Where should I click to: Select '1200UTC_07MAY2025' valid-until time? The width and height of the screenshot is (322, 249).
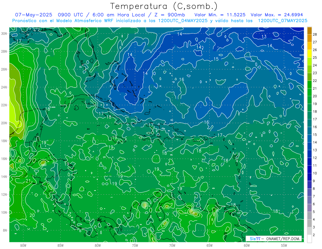point(283,21)
